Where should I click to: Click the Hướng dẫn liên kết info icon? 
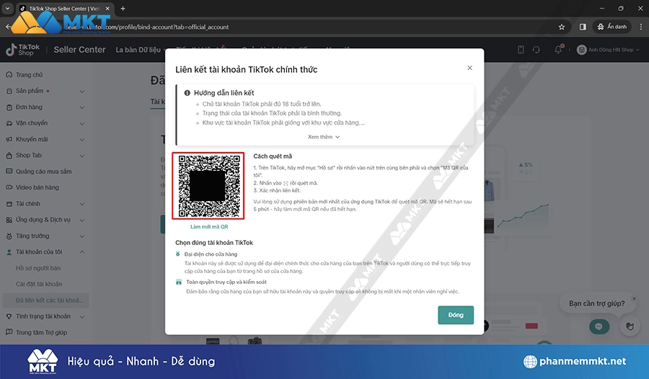click(x=187, y=93)
